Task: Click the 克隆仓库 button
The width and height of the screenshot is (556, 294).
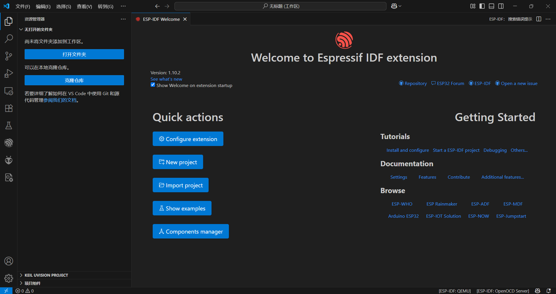Action: [74, 80]
